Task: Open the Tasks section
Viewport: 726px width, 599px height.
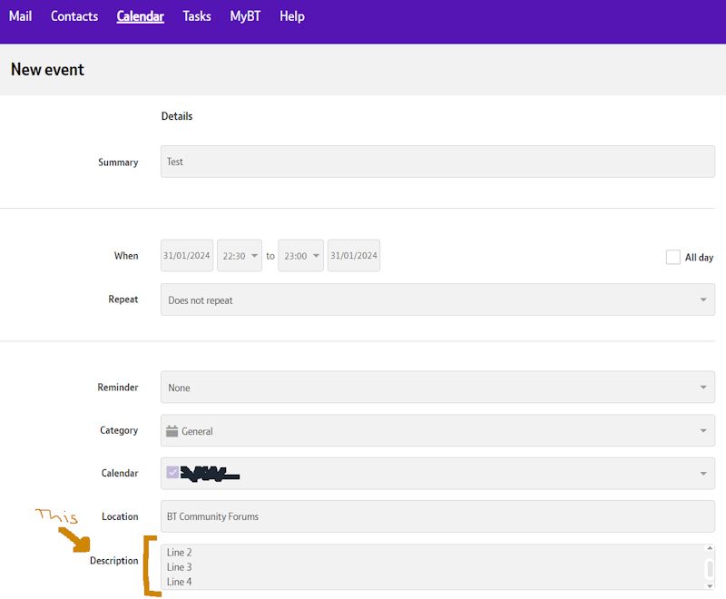Action: pos(196,15)
